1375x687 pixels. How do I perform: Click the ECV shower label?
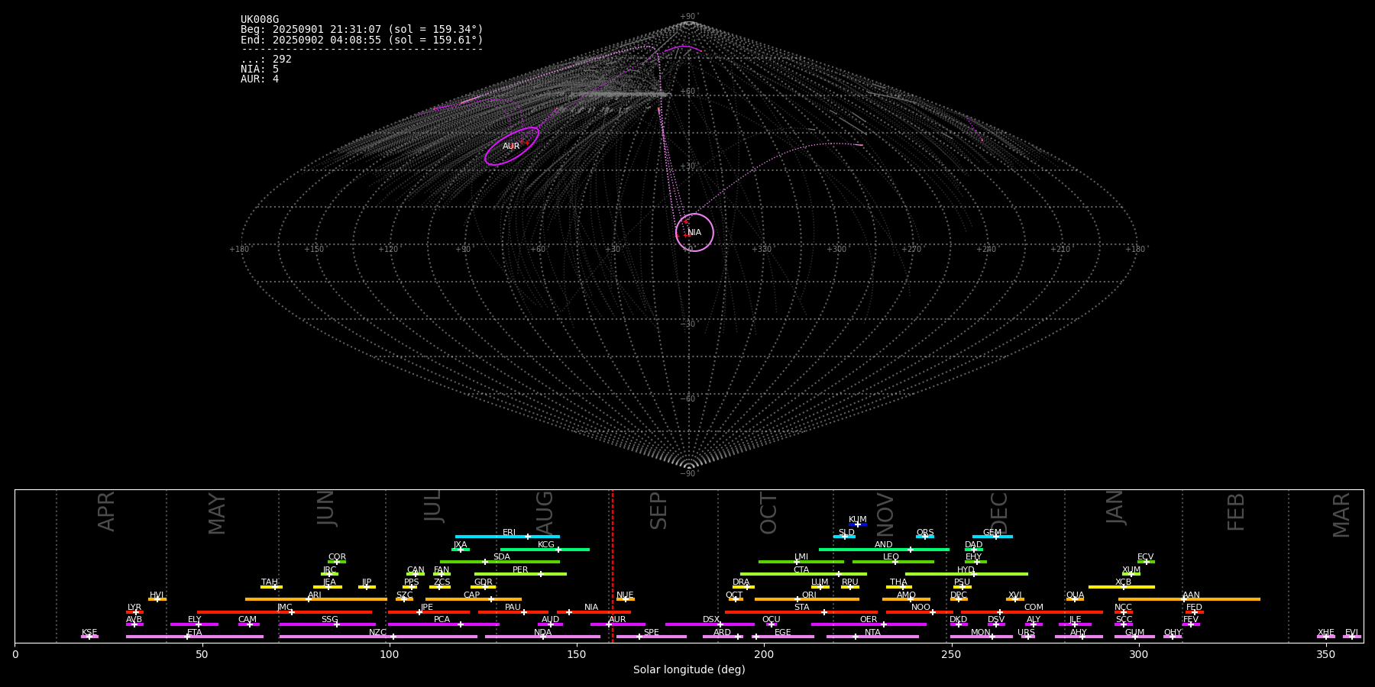(x=1145, y=557)
